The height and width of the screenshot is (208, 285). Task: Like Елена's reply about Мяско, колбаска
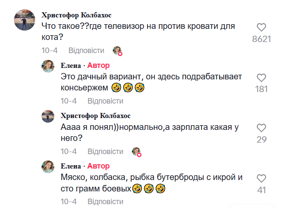(x=262, y=178)
